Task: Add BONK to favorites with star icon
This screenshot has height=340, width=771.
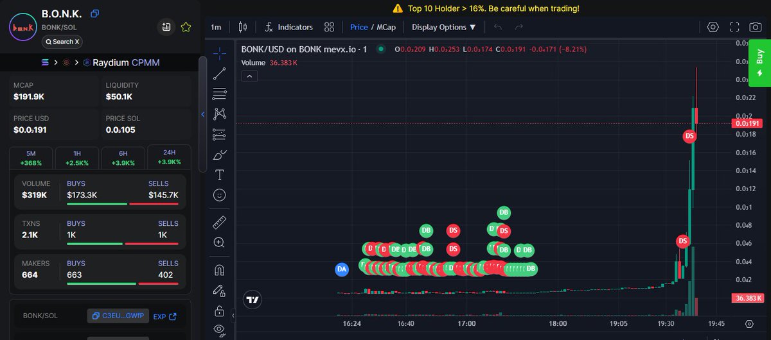Action: point(186,27)
